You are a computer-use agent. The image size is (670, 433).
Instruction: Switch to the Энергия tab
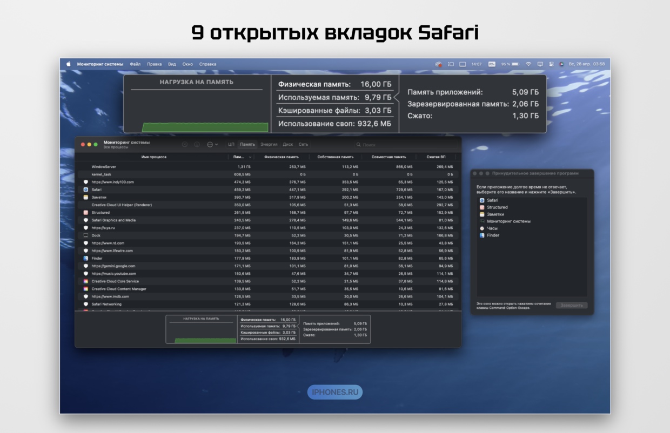tap(269, 145)
